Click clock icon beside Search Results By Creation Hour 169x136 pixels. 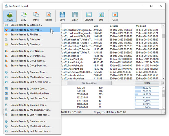(x=6, y=121)
